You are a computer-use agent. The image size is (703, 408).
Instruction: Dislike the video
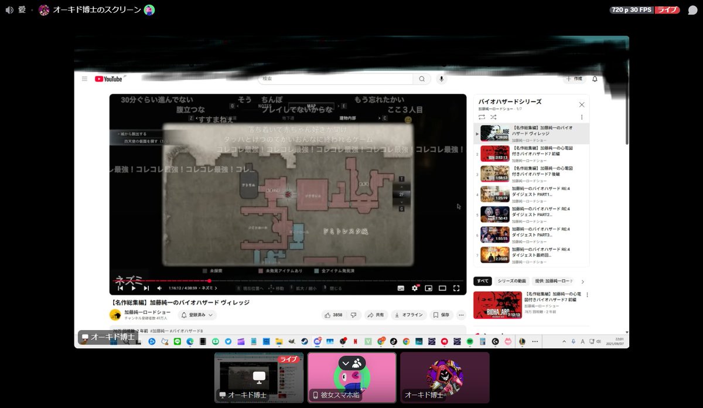point(353,315)
